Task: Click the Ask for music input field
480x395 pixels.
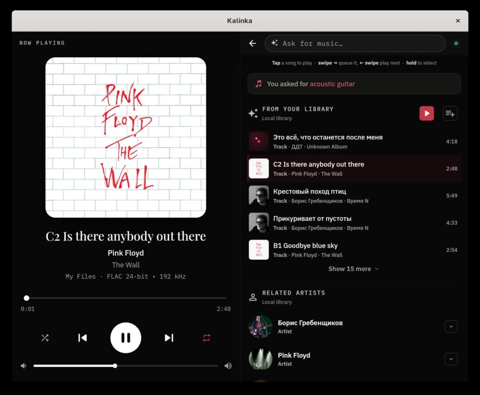Action: click(x=355, y=43)
